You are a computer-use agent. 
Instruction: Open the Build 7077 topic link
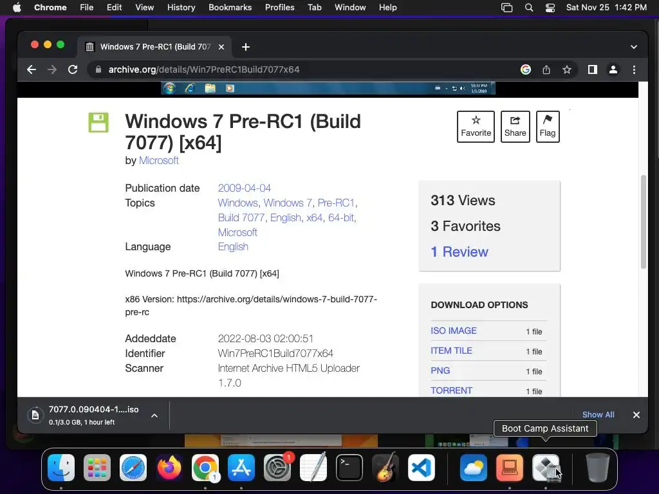[241, 217]
